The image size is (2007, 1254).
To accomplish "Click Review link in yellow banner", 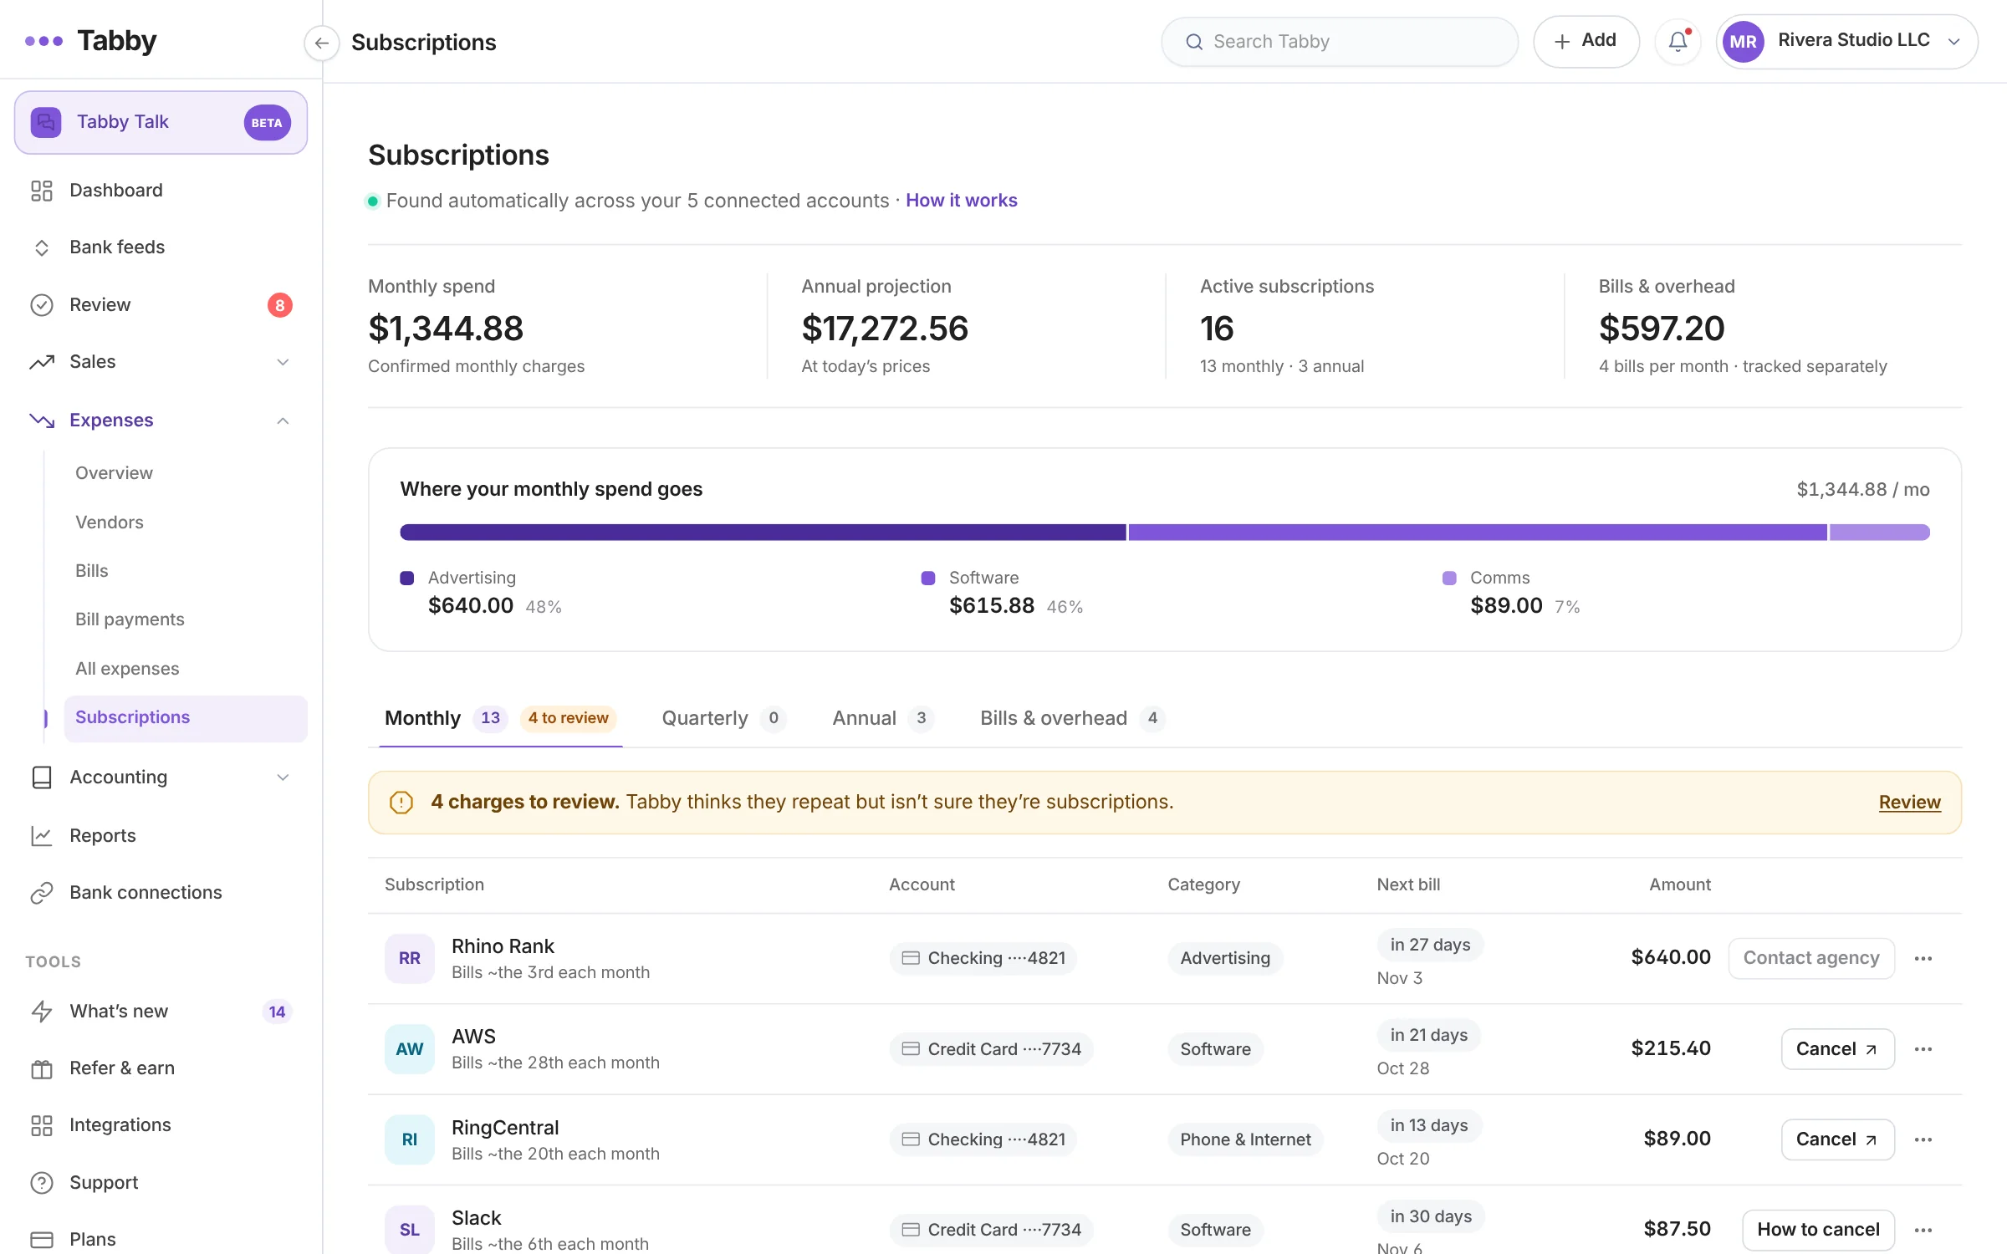I will coord(1909,803).
